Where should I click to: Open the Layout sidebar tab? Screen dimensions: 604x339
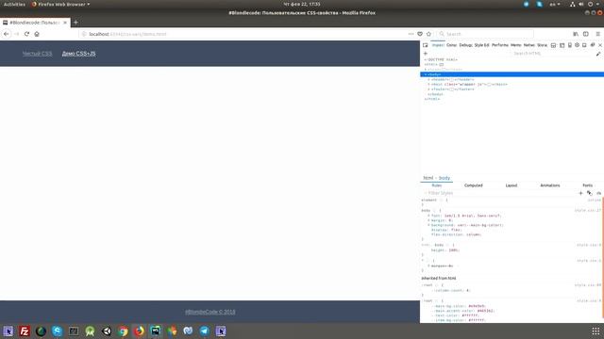coord(512,186)
